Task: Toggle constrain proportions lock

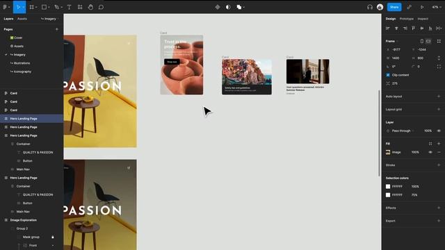Action: (439, 58)
